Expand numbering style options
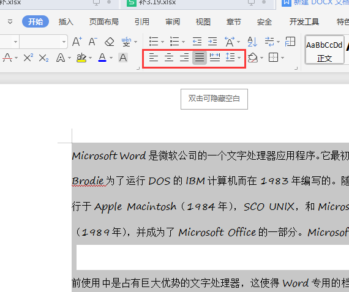 [184, 42]
